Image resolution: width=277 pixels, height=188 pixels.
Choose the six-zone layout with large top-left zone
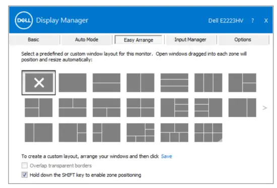[141, 133]
